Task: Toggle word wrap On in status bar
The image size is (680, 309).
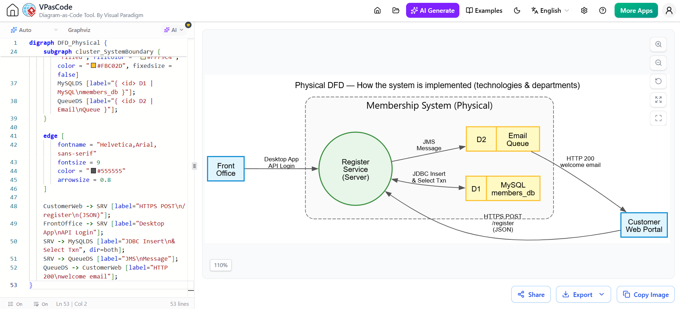Action: pyautogui.click(x=41, y=304)
